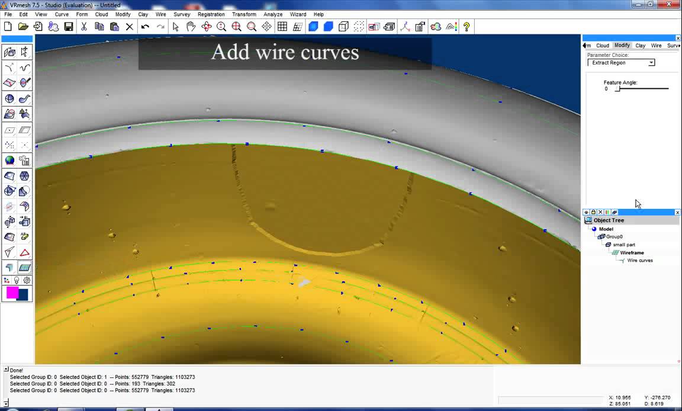Select 'Wire curves' item in Object Tree

640,261
